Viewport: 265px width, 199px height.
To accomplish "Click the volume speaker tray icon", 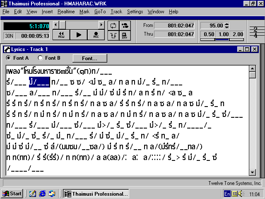I will pos(241,194).
